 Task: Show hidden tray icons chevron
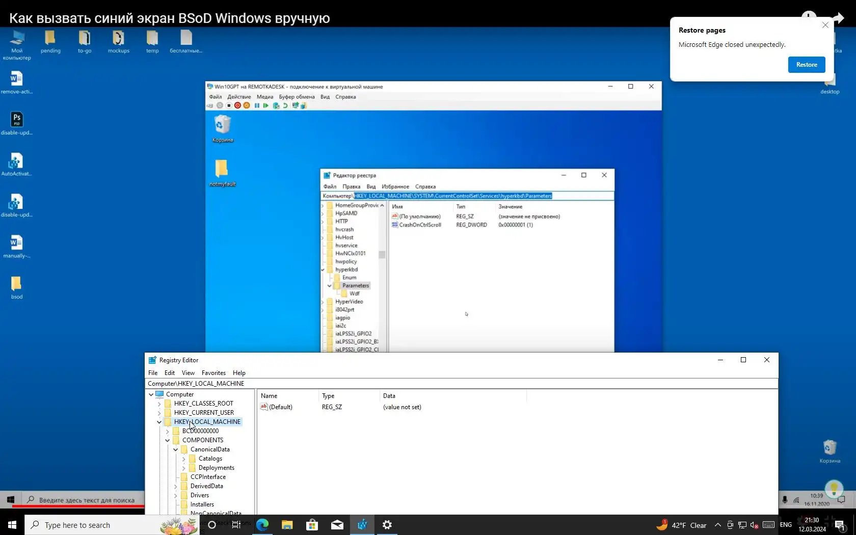pyautogui.click(x=718, y=525)
